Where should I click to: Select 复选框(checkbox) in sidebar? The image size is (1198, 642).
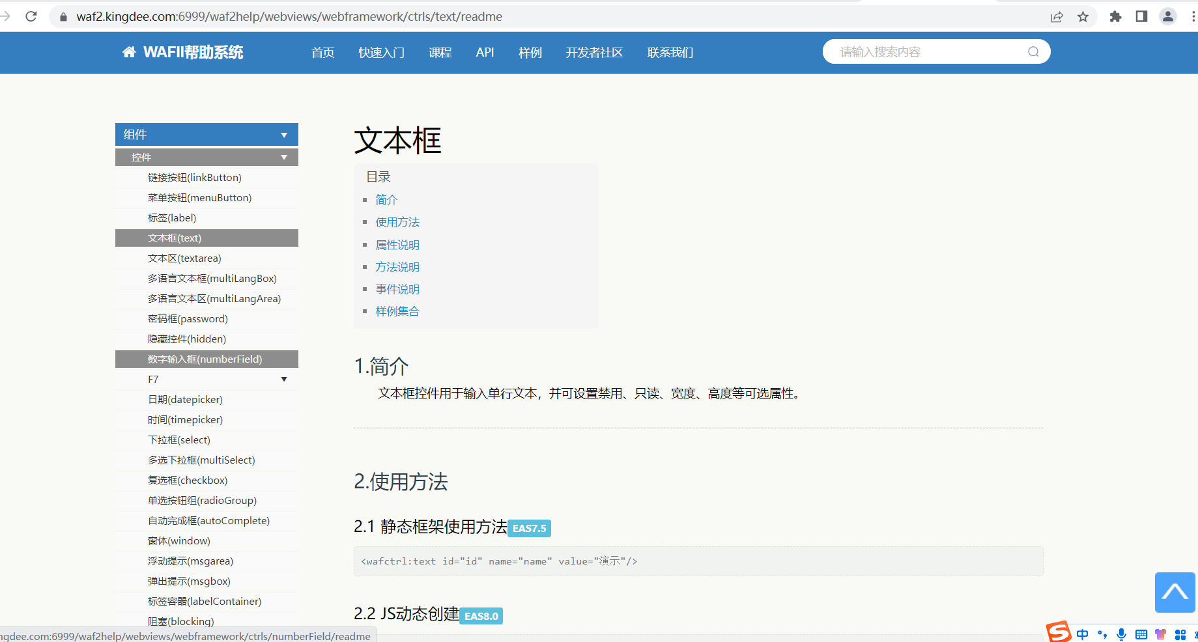point(207,481)
